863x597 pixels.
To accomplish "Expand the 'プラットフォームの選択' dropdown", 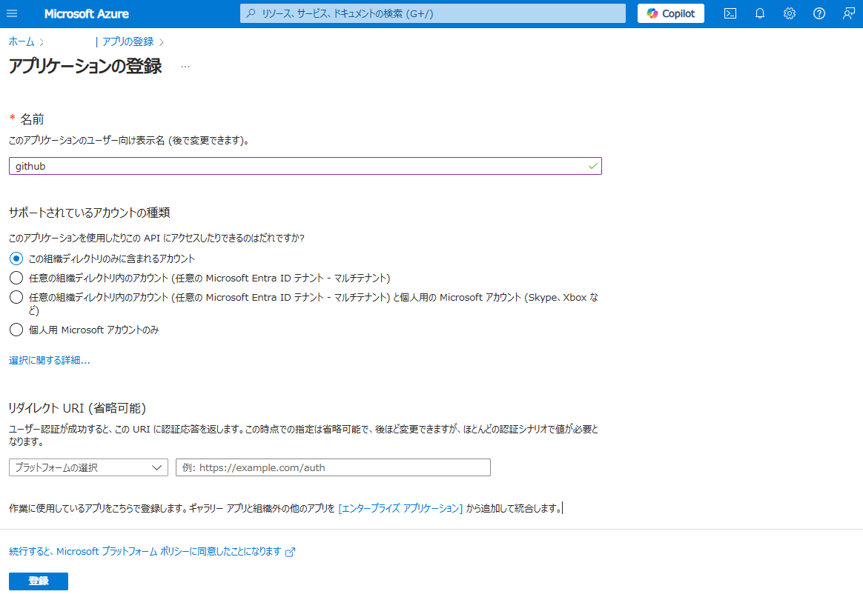I will (x=88, y=467).
